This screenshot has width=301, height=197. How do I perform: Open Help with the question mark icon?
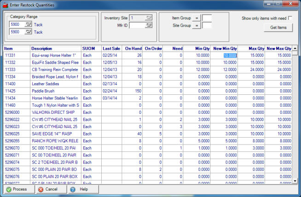point(73,189)
